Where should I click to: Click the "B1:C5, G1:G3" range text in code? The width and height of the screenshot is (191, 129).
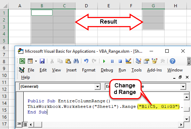pos(158,106)
